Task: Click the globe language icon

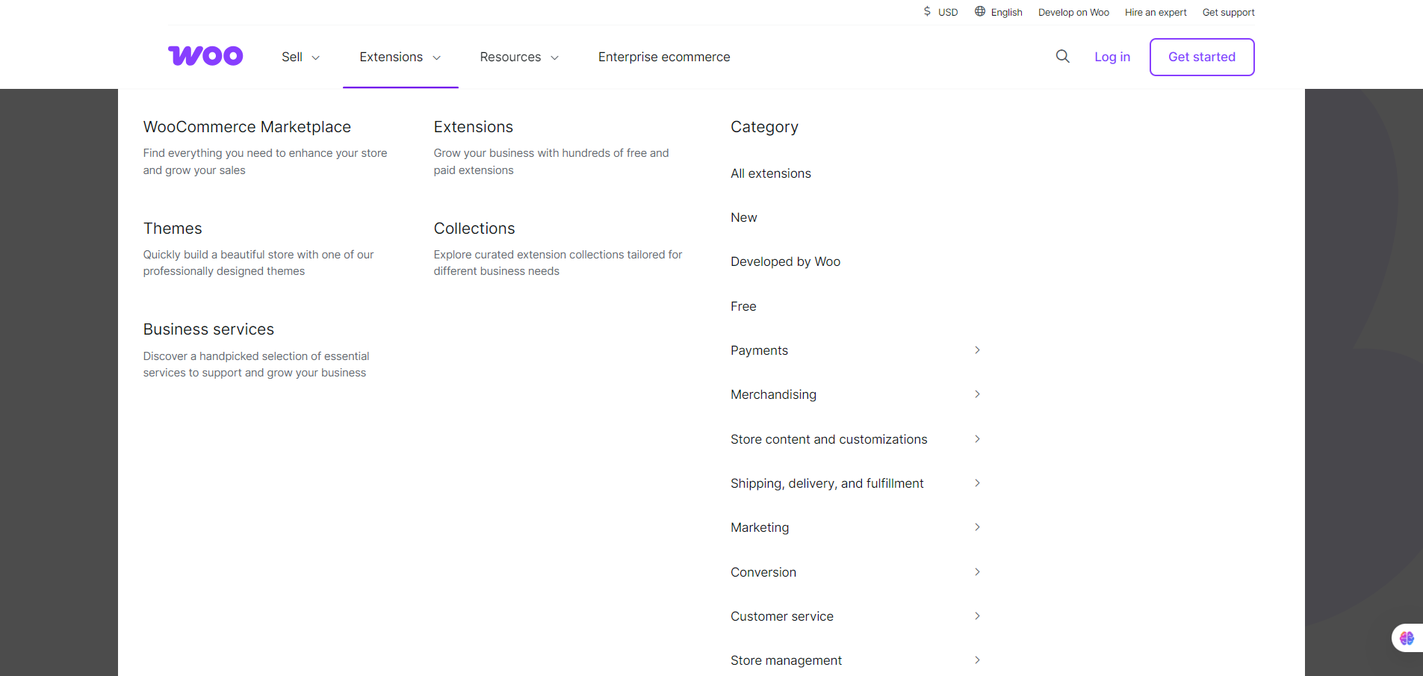Action: click(x=979, y=11)
